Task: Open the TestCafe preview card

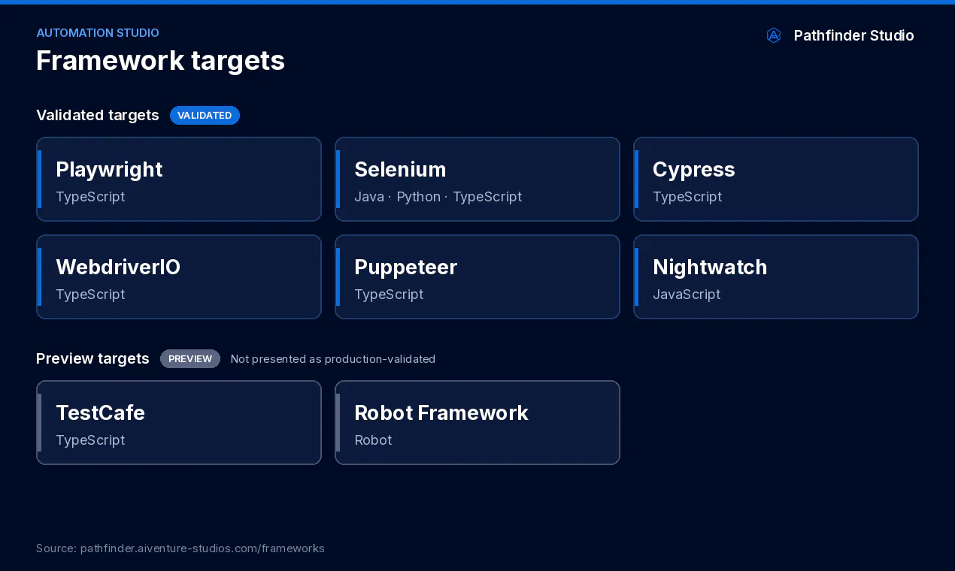Action: [179, 423]
